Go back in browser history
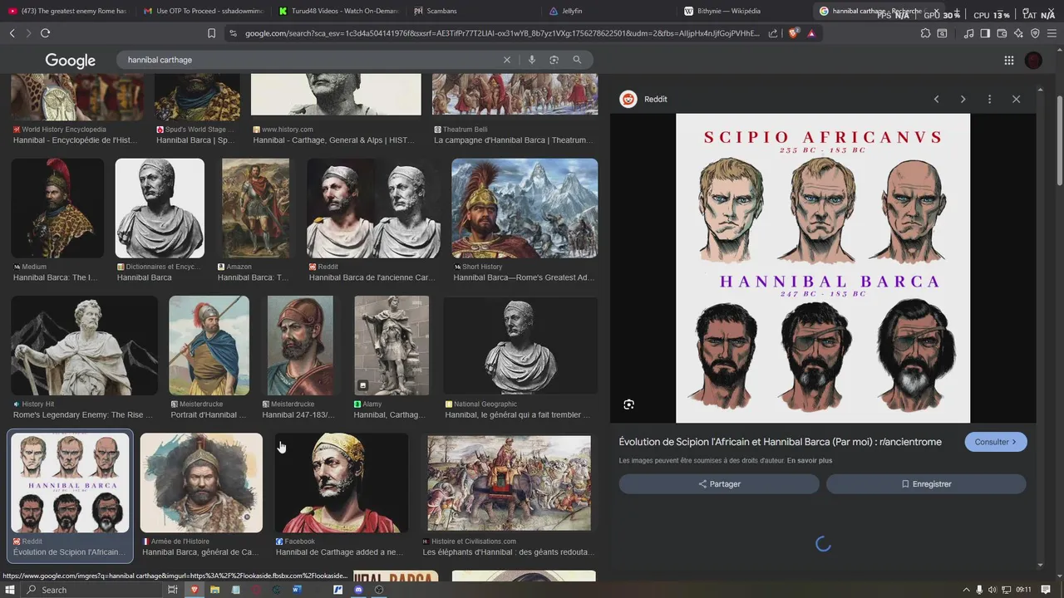 coord(12,33)
